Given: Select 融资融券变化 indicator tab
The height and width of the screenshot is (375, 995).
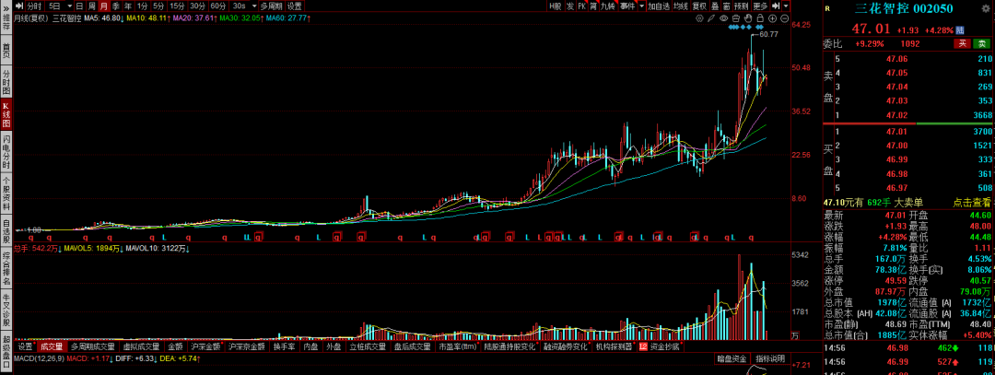Looking at the screenshot, I should tap(564, 347).
